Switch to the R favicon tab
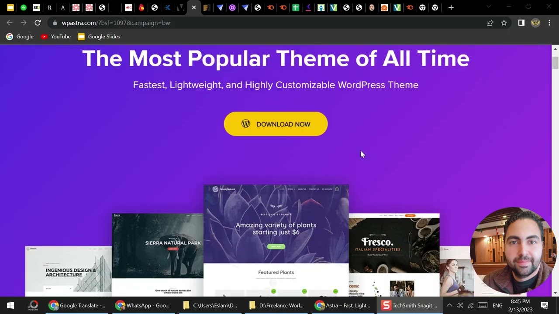Image resolution: width=559 pixels, height=314 pixels. pyautogui.click(x=50, y=7)
